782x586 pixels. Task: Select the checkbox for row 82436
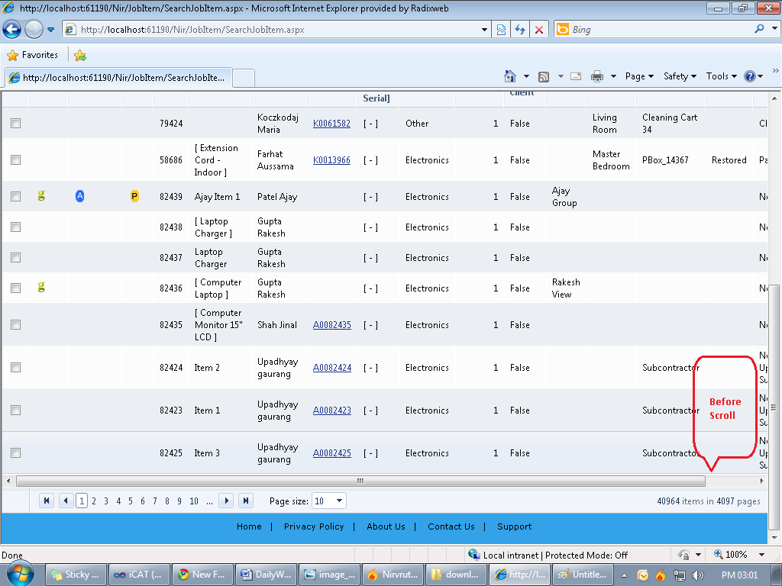(16, 288)
